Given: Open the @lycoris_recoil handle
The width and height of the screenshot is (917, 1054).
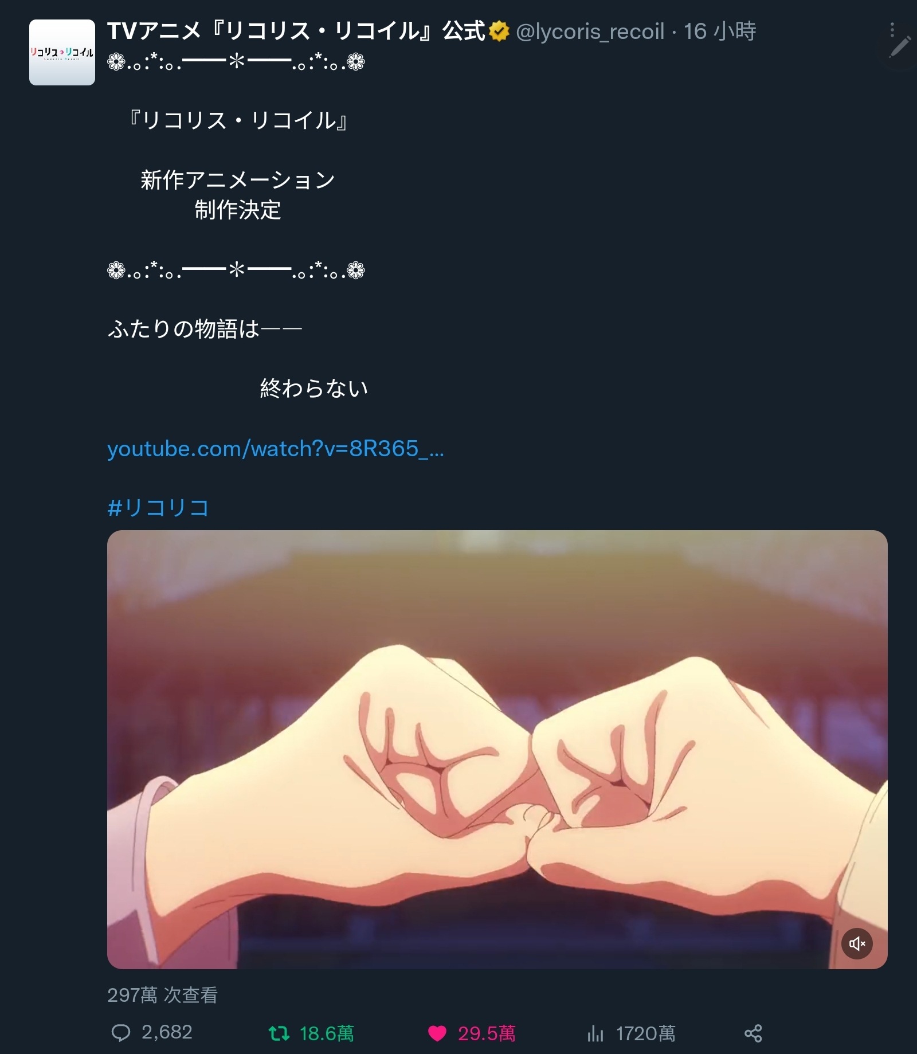Looking at the screenshot, I should pos(590,32).
